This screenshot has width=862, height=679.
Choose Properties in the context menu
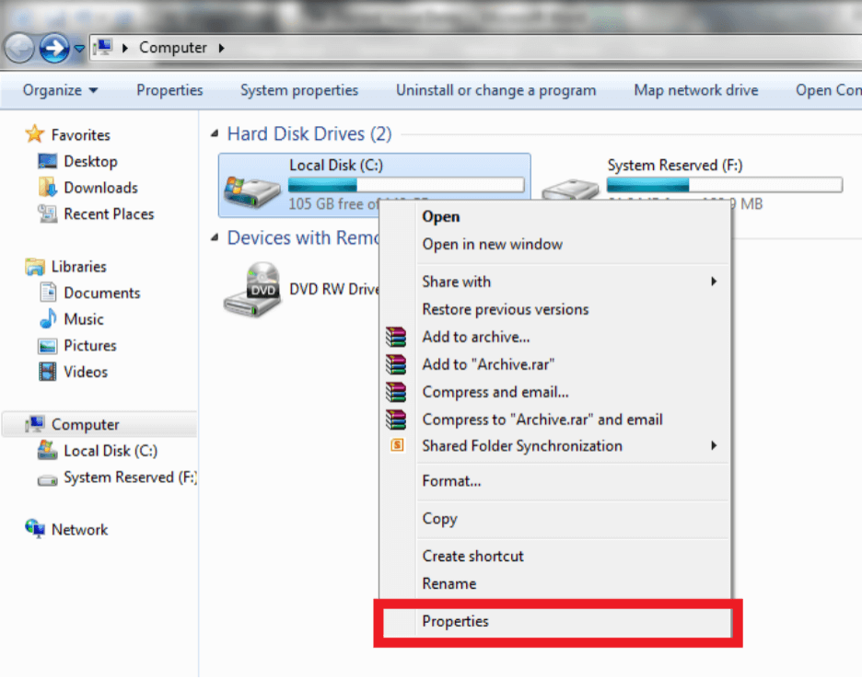click(555, 621)
